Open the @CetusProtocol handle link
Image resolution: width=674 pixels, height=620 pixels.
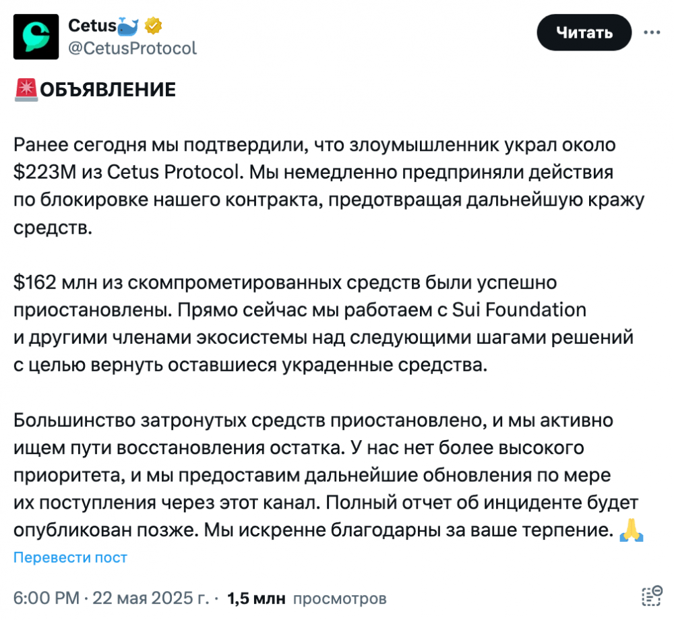[x=132, y=48]
